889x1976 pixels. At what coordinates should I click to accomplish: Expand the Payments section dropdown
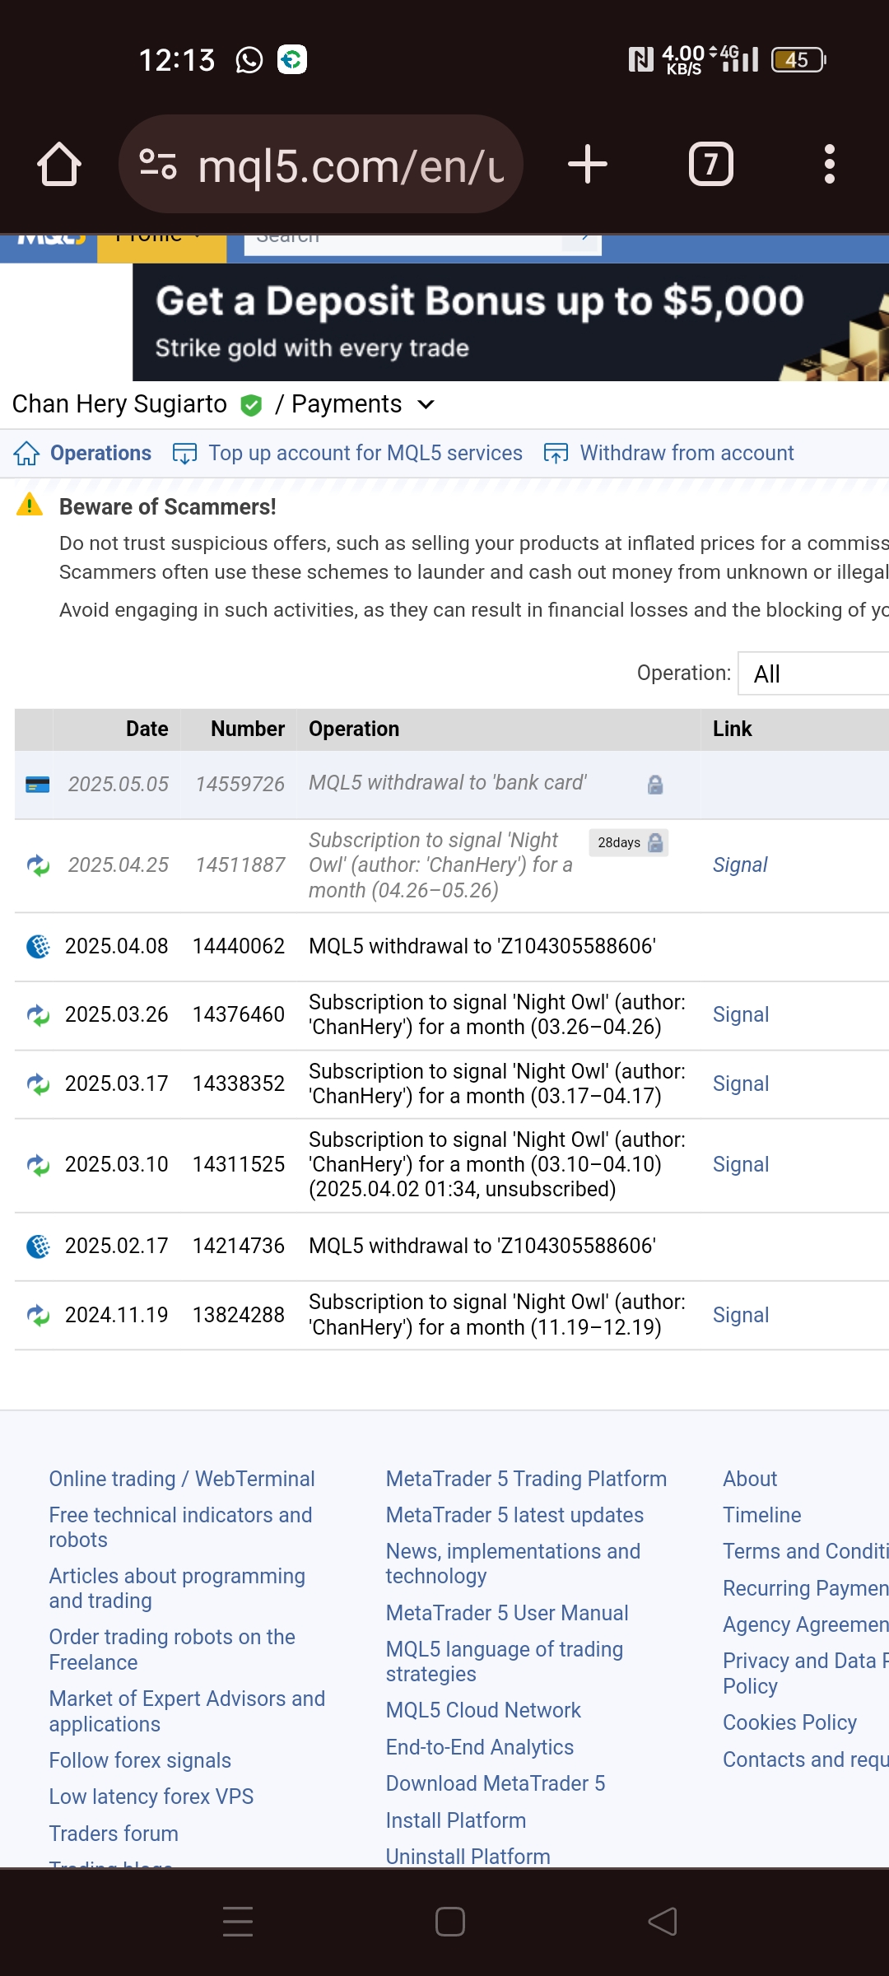point(426,404)
